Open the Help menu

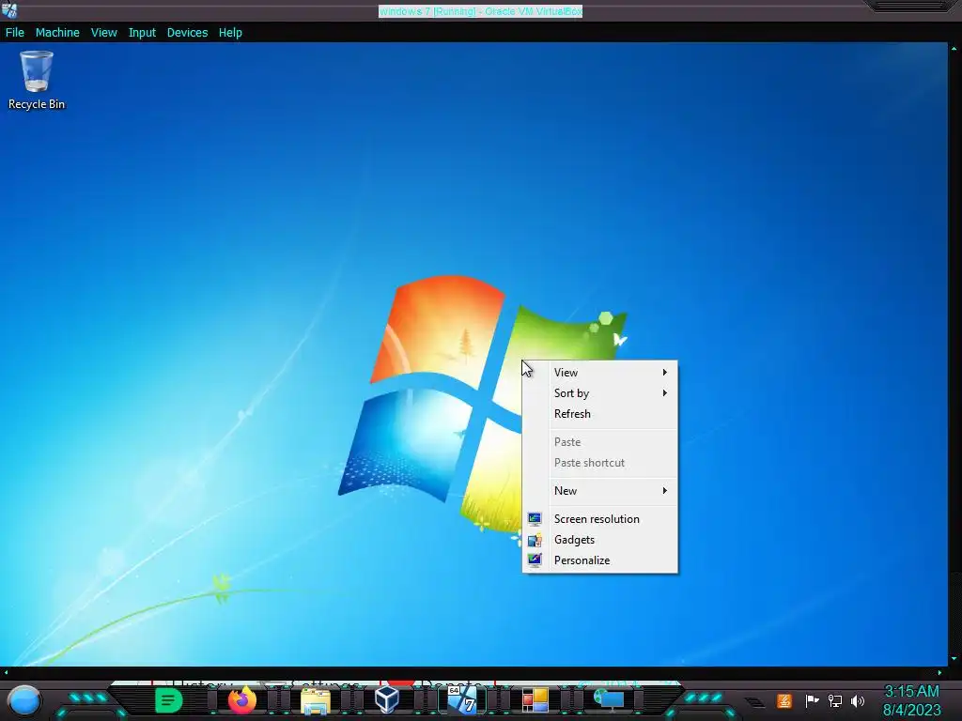pos(230,33)
